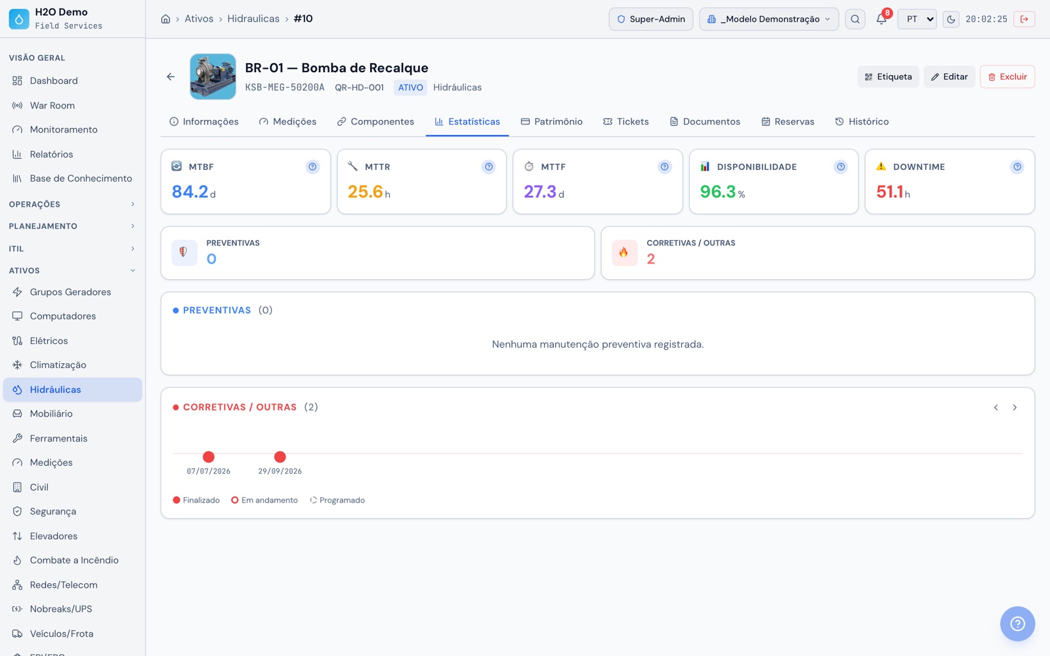Image resolution: width=1050 pixels, height=656 pixels.
Task: Open Downtime help info icon
Action: pos(1017,167)
